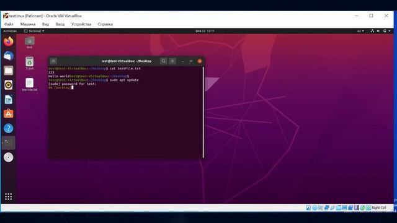Open the Files manager dock icon
Screen dimensions: 397x223
[8, 71]
